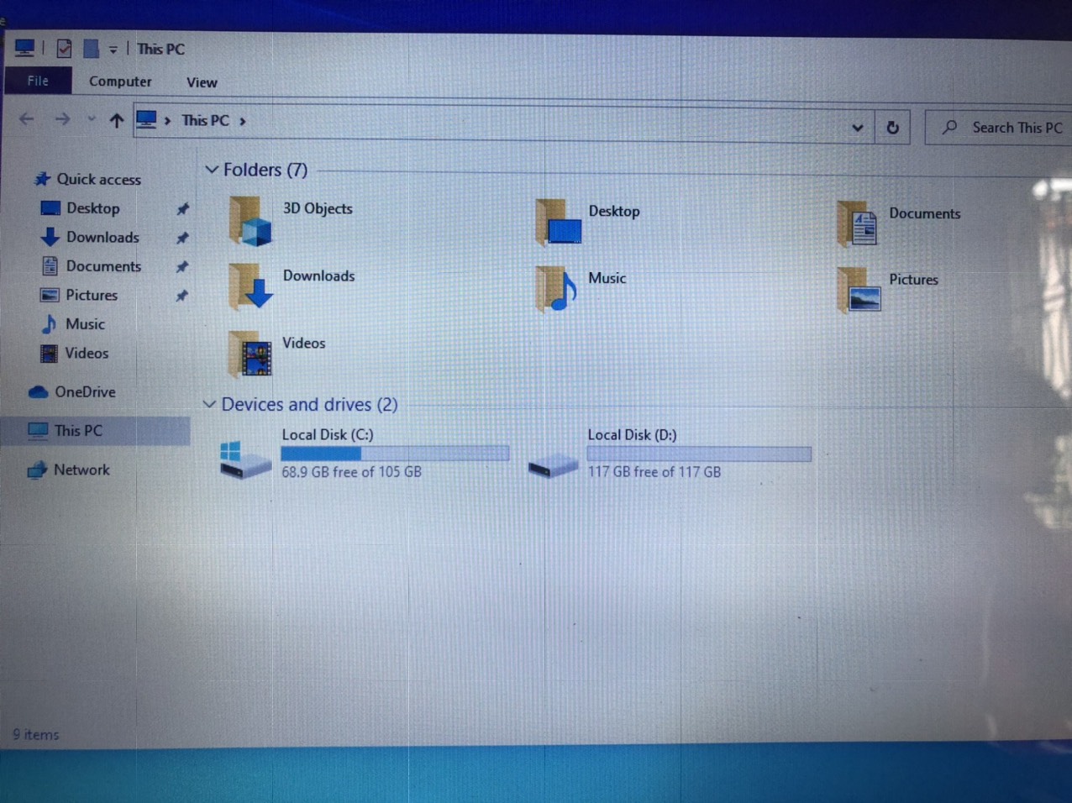The width and height of the screenshot is (1072, 803).
Task: Open the recent locations dropdown arrow
Action: pos(91,119)
